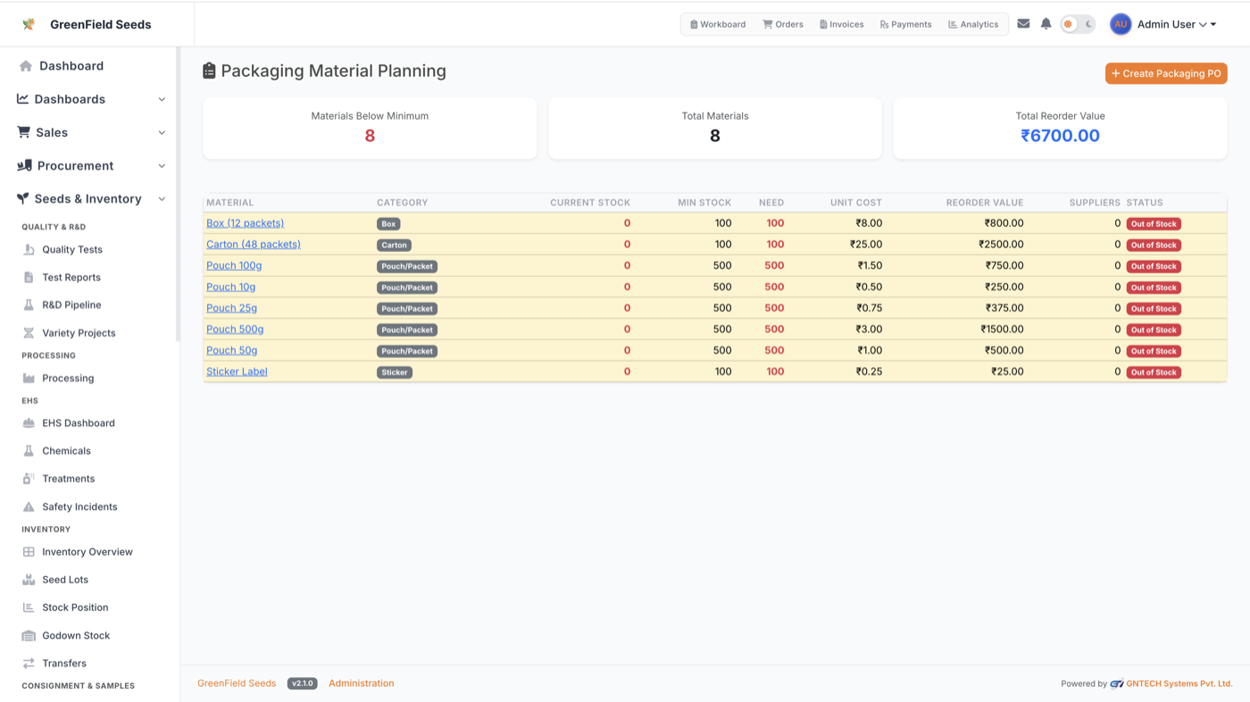Click the Treatments spray icon
The height and width of the screenshot is (702, 1250).
[29, 479]
